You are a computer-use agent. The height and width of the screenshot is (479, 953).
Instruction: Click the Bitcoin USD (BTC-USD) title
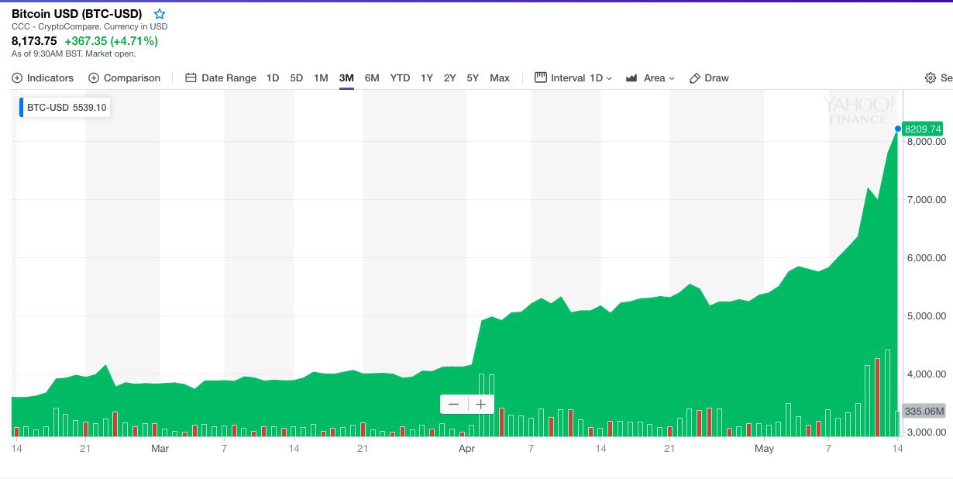[x=77, y=14]
